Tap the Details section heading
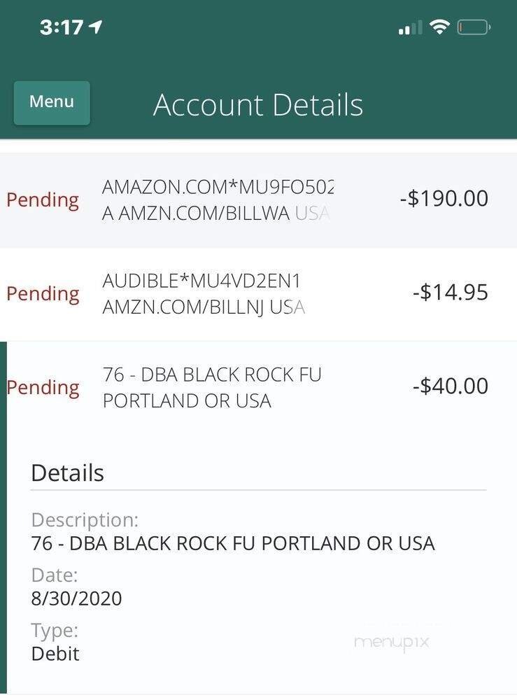This screenshot has width=517, height=700. (67, 473)
